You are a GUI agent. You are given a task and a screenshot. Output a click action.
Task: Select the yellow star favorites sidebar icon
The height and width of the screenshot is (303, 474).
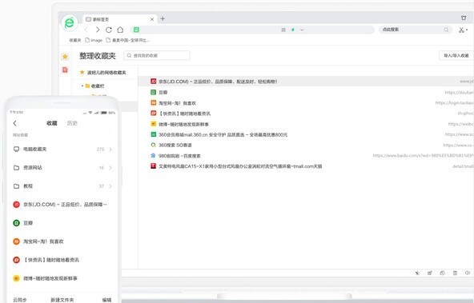pos(65,57)
